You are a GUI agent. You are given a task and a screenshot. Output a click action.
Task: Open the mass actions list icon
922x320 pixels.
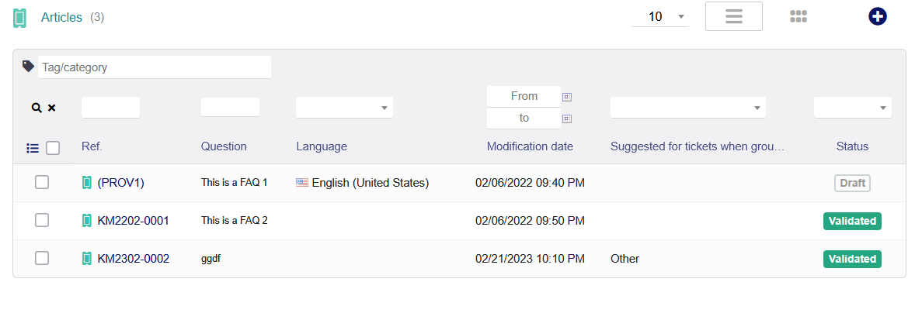[33, 147]
